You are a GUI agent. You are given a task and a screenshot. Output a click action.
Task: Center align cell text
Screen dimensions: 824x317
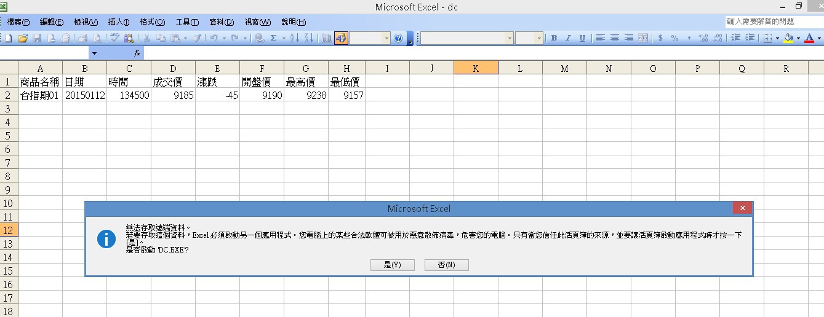(x=615, y=38)
